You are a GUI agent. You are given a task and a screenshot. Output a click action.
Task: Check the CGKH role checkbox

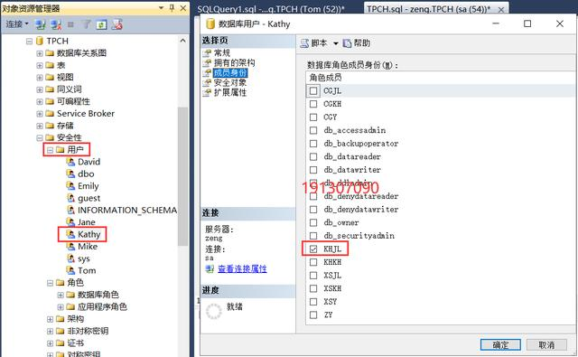(313, 104)
